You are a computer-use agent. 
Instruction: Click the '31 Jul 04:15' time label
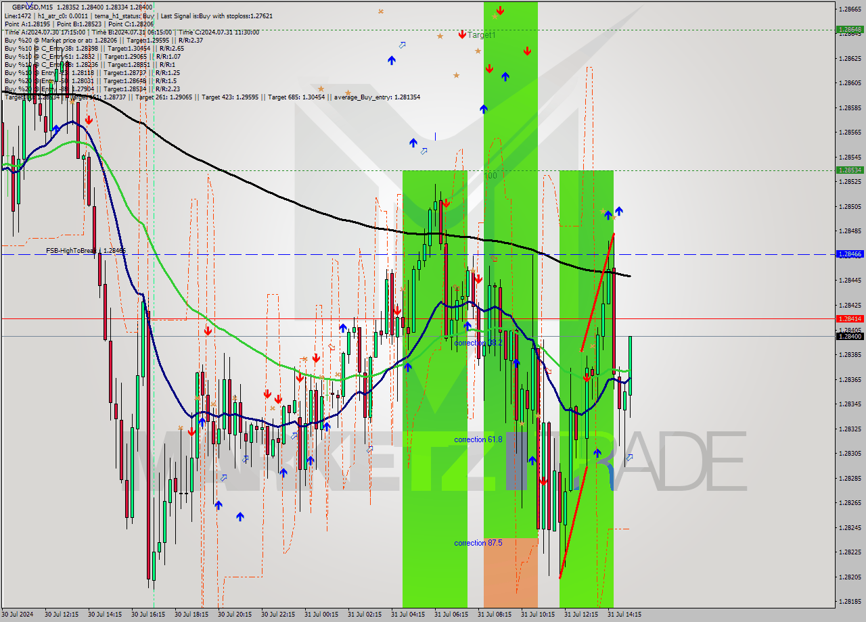[x=408, y=615]
